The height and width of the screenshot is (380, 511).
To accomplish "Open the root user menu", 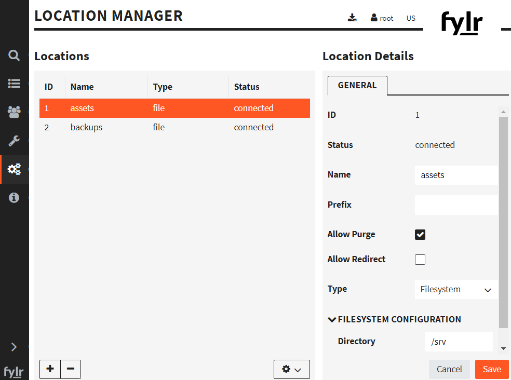I will [x=382, y=18].
